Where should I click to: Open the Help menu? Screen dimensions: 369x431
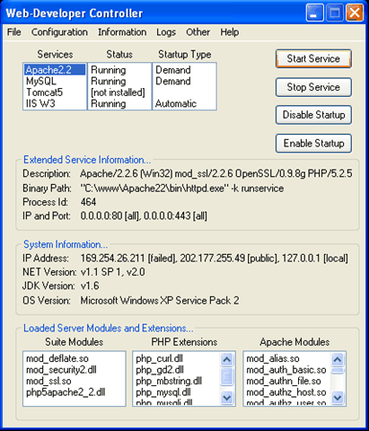pos(230,32)
